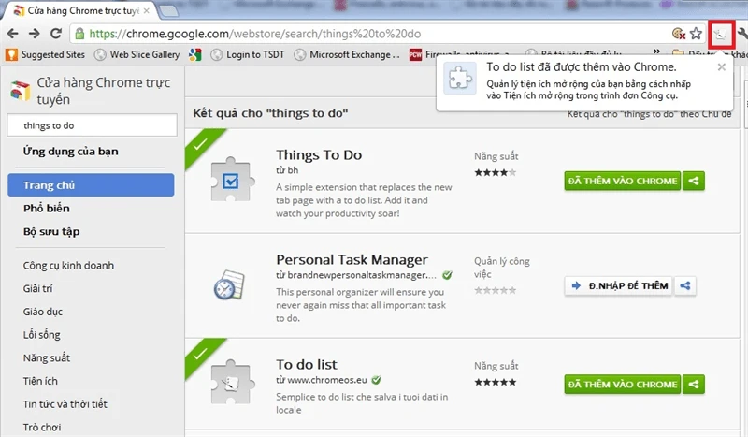Click the Things To Do star rating

pyautogui.click(x=496, y=172)
